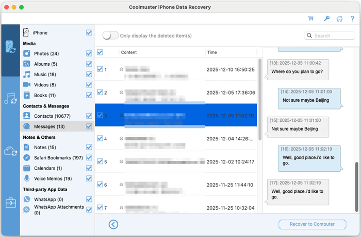Uncheck the Contacts (10677) checkbox
The width and height of the screenshot is (361, 237).
click(89, 116)
